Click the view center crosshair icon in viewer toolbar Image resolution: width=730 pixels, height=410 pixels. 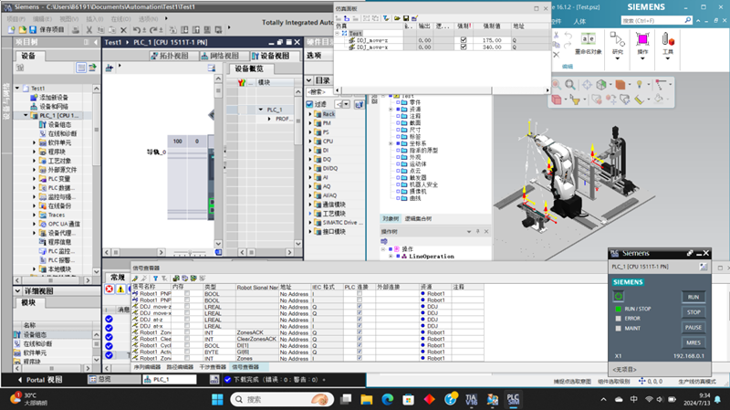(587, 84)
